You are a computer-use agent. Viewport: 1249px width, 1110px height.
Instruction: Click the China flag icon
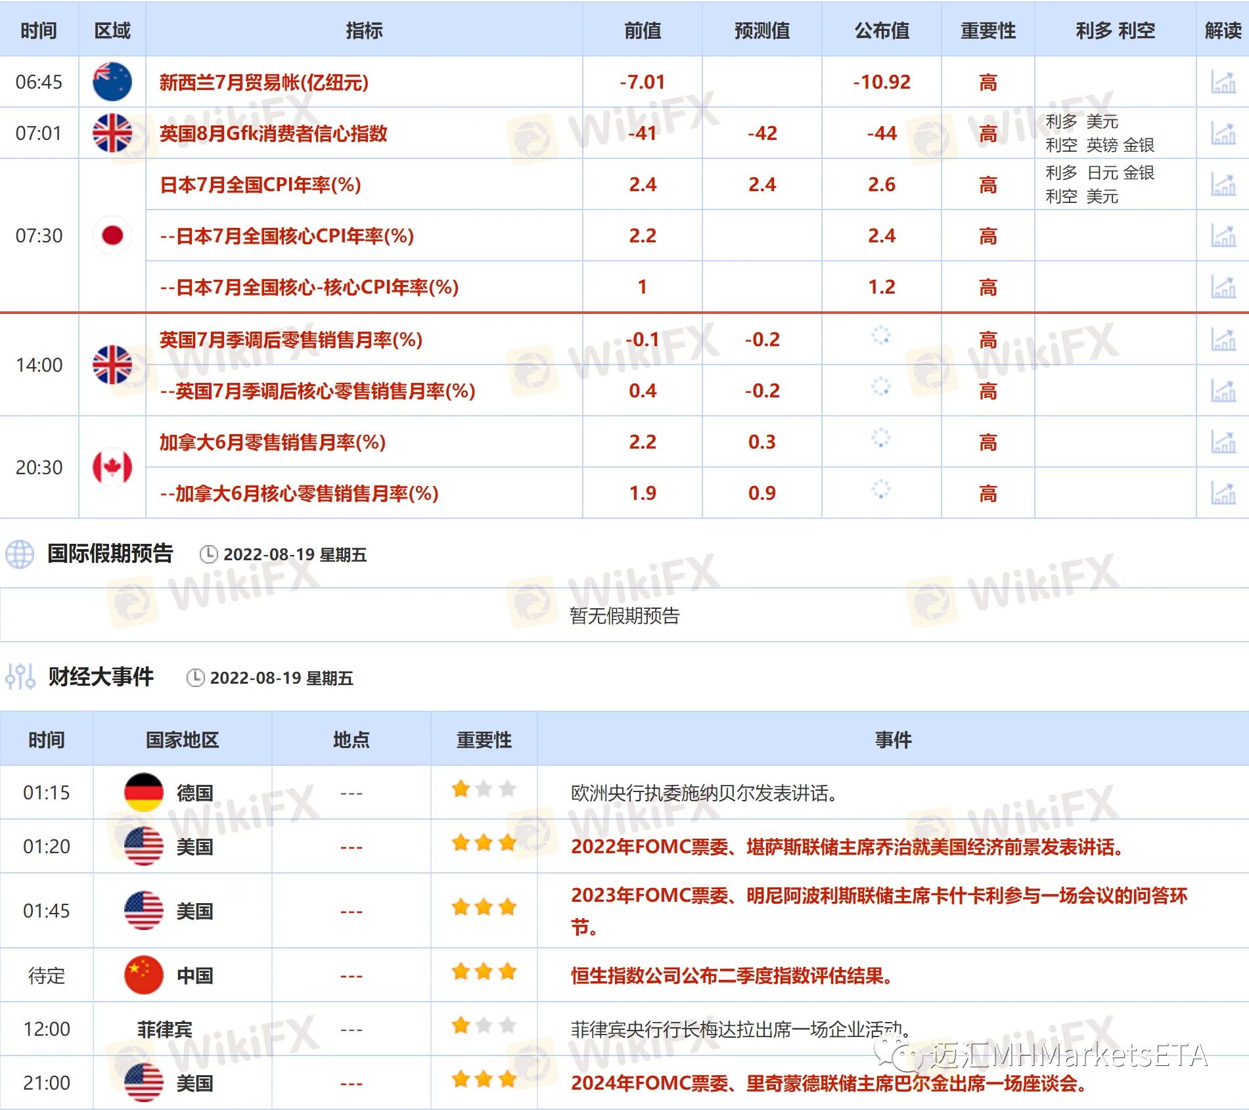144,975
